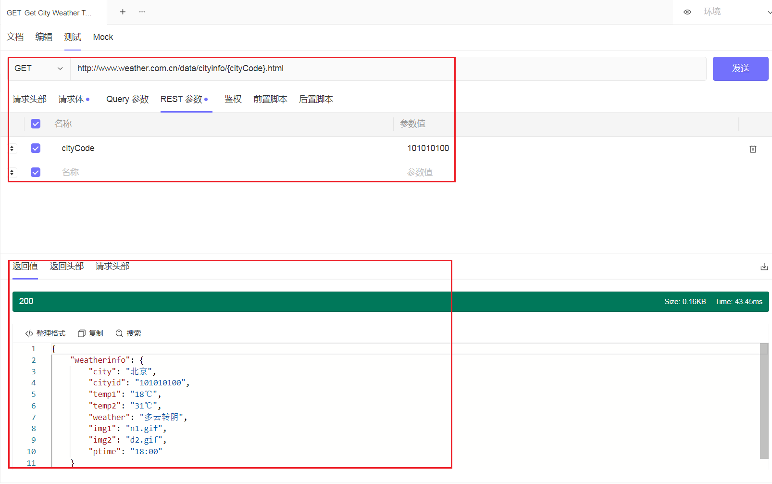This screenshot has width=772, height=484.
Task: Toggle the select-all checkbox in the parameter table header
Action: tap(36, 124)
